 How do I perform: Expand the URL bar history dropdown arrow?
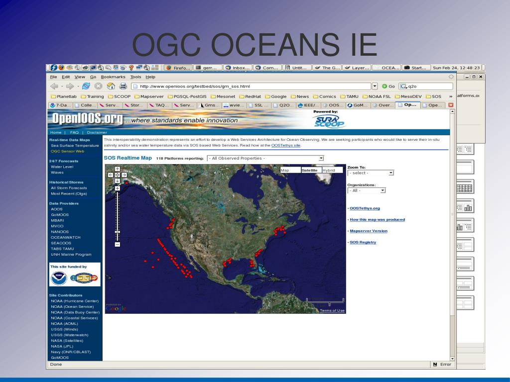(375, 86)
